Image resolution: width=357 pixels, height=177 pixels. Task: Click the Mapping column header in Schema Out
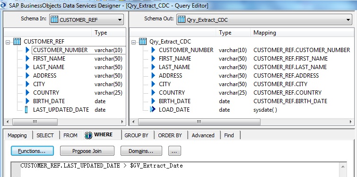pyautogui.click(x=302, y=33)
